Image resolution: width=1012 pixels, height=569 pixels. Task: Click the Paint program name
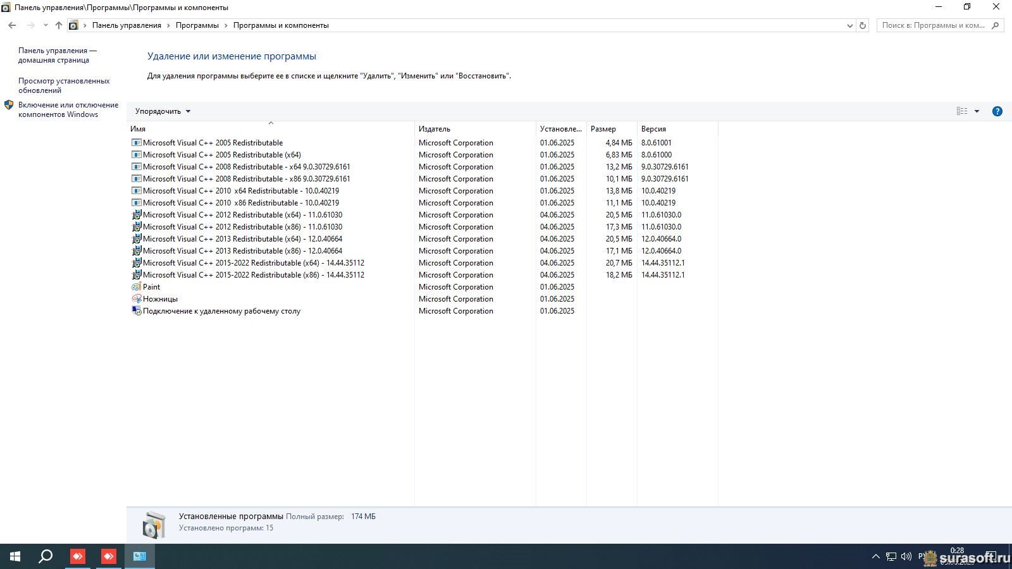click(x=152, y=287)
